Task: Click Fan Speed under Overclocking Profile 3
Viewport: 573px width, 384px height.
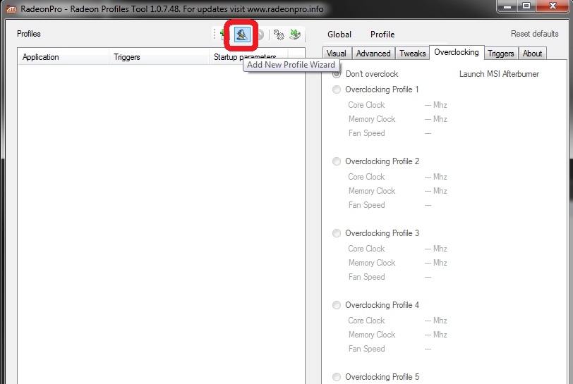Action: pyautogui.click(x=366, y=277)
